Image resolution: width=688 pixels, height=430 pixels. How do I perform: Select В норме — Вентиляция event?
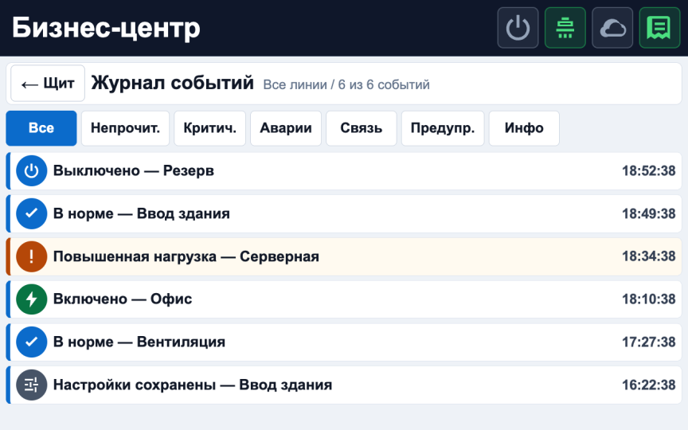pos(344,342)
